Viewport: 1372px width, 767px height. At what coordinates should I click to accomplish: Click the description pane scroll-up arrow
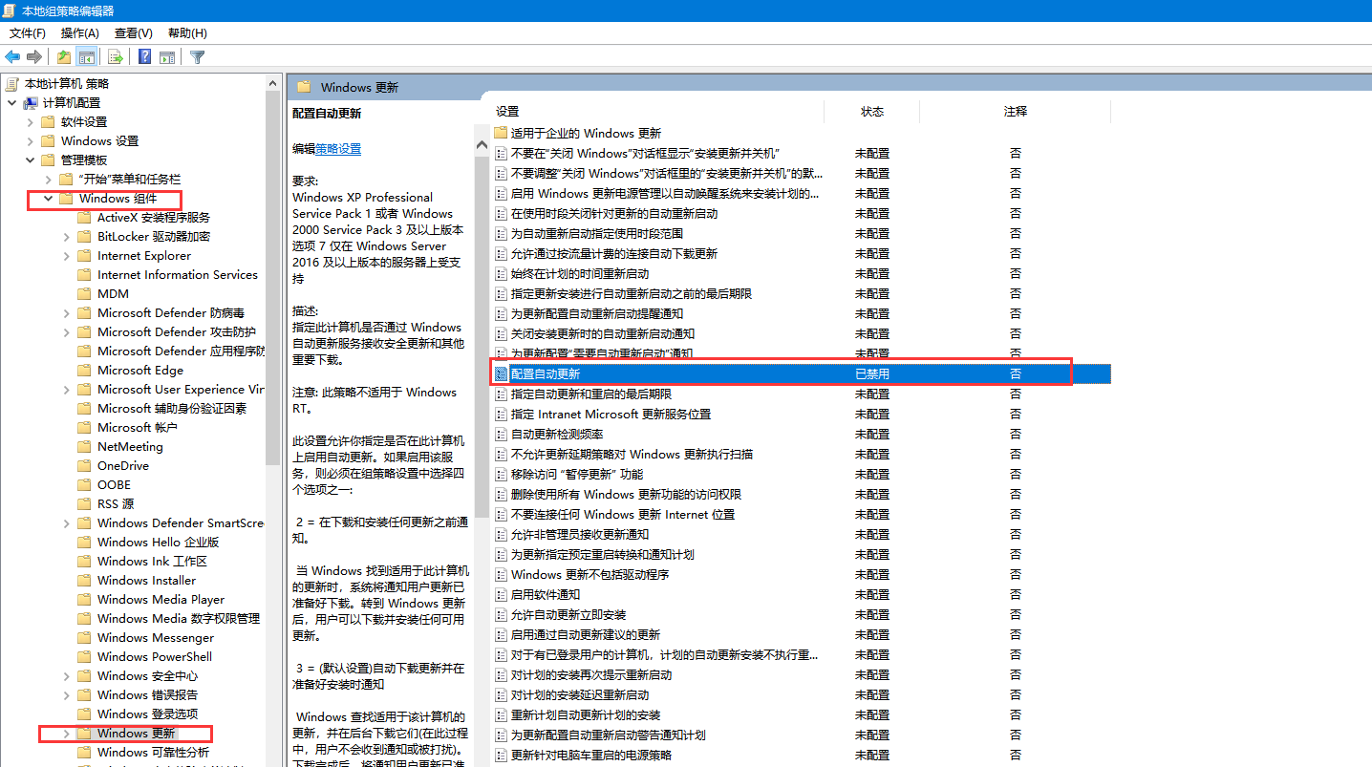click(x=482, y=145)
